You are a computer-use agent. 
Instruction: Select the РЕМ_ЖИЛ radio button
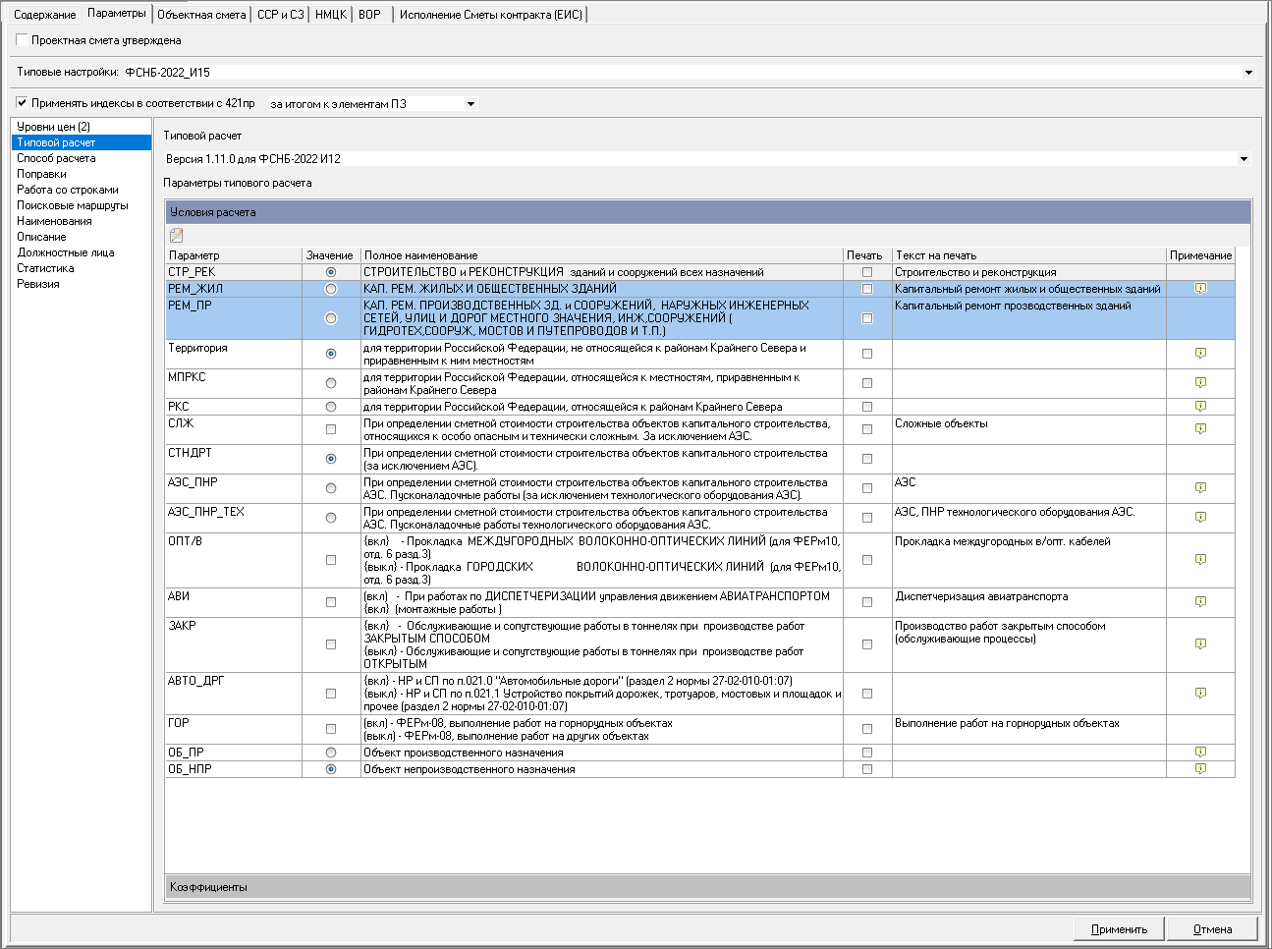[x=331, y=289]
